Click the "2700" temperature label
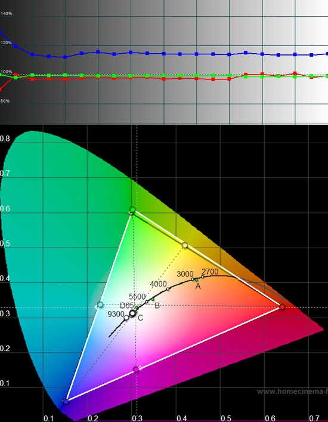 (210, 272)
